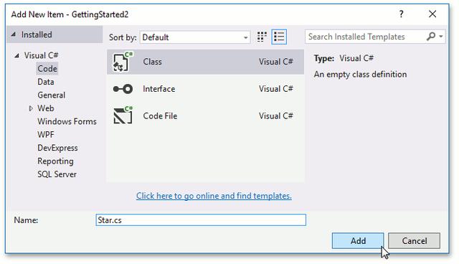Click the Interface template name text

point(159,89)
